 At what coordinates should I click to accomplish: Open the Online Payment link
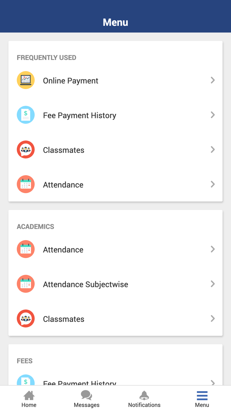click(x=71, y=81)
